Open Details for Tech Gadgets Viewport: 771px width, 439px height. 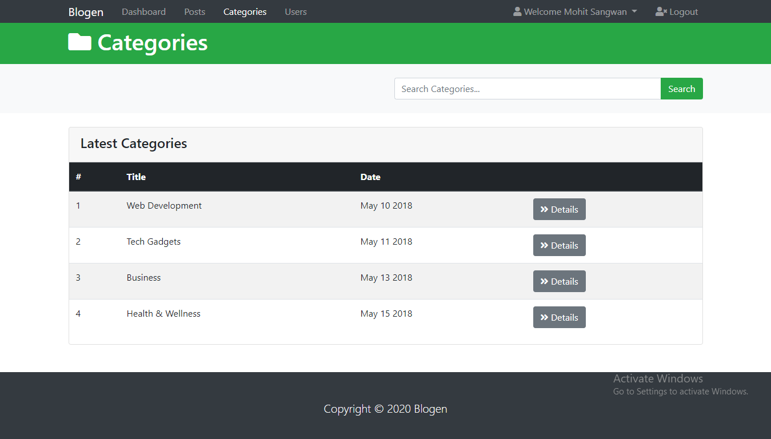coord(559,245)
